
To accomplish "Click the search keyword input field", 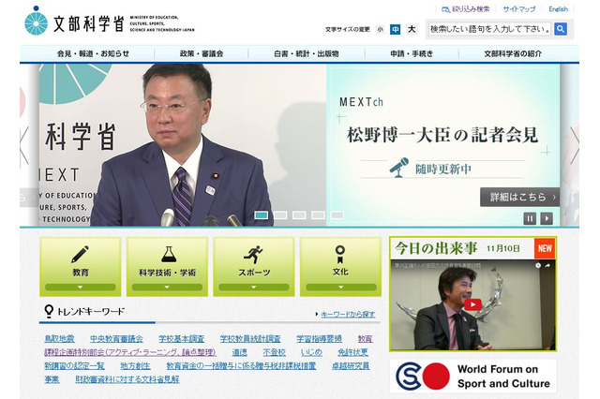I will click(489, 29).
